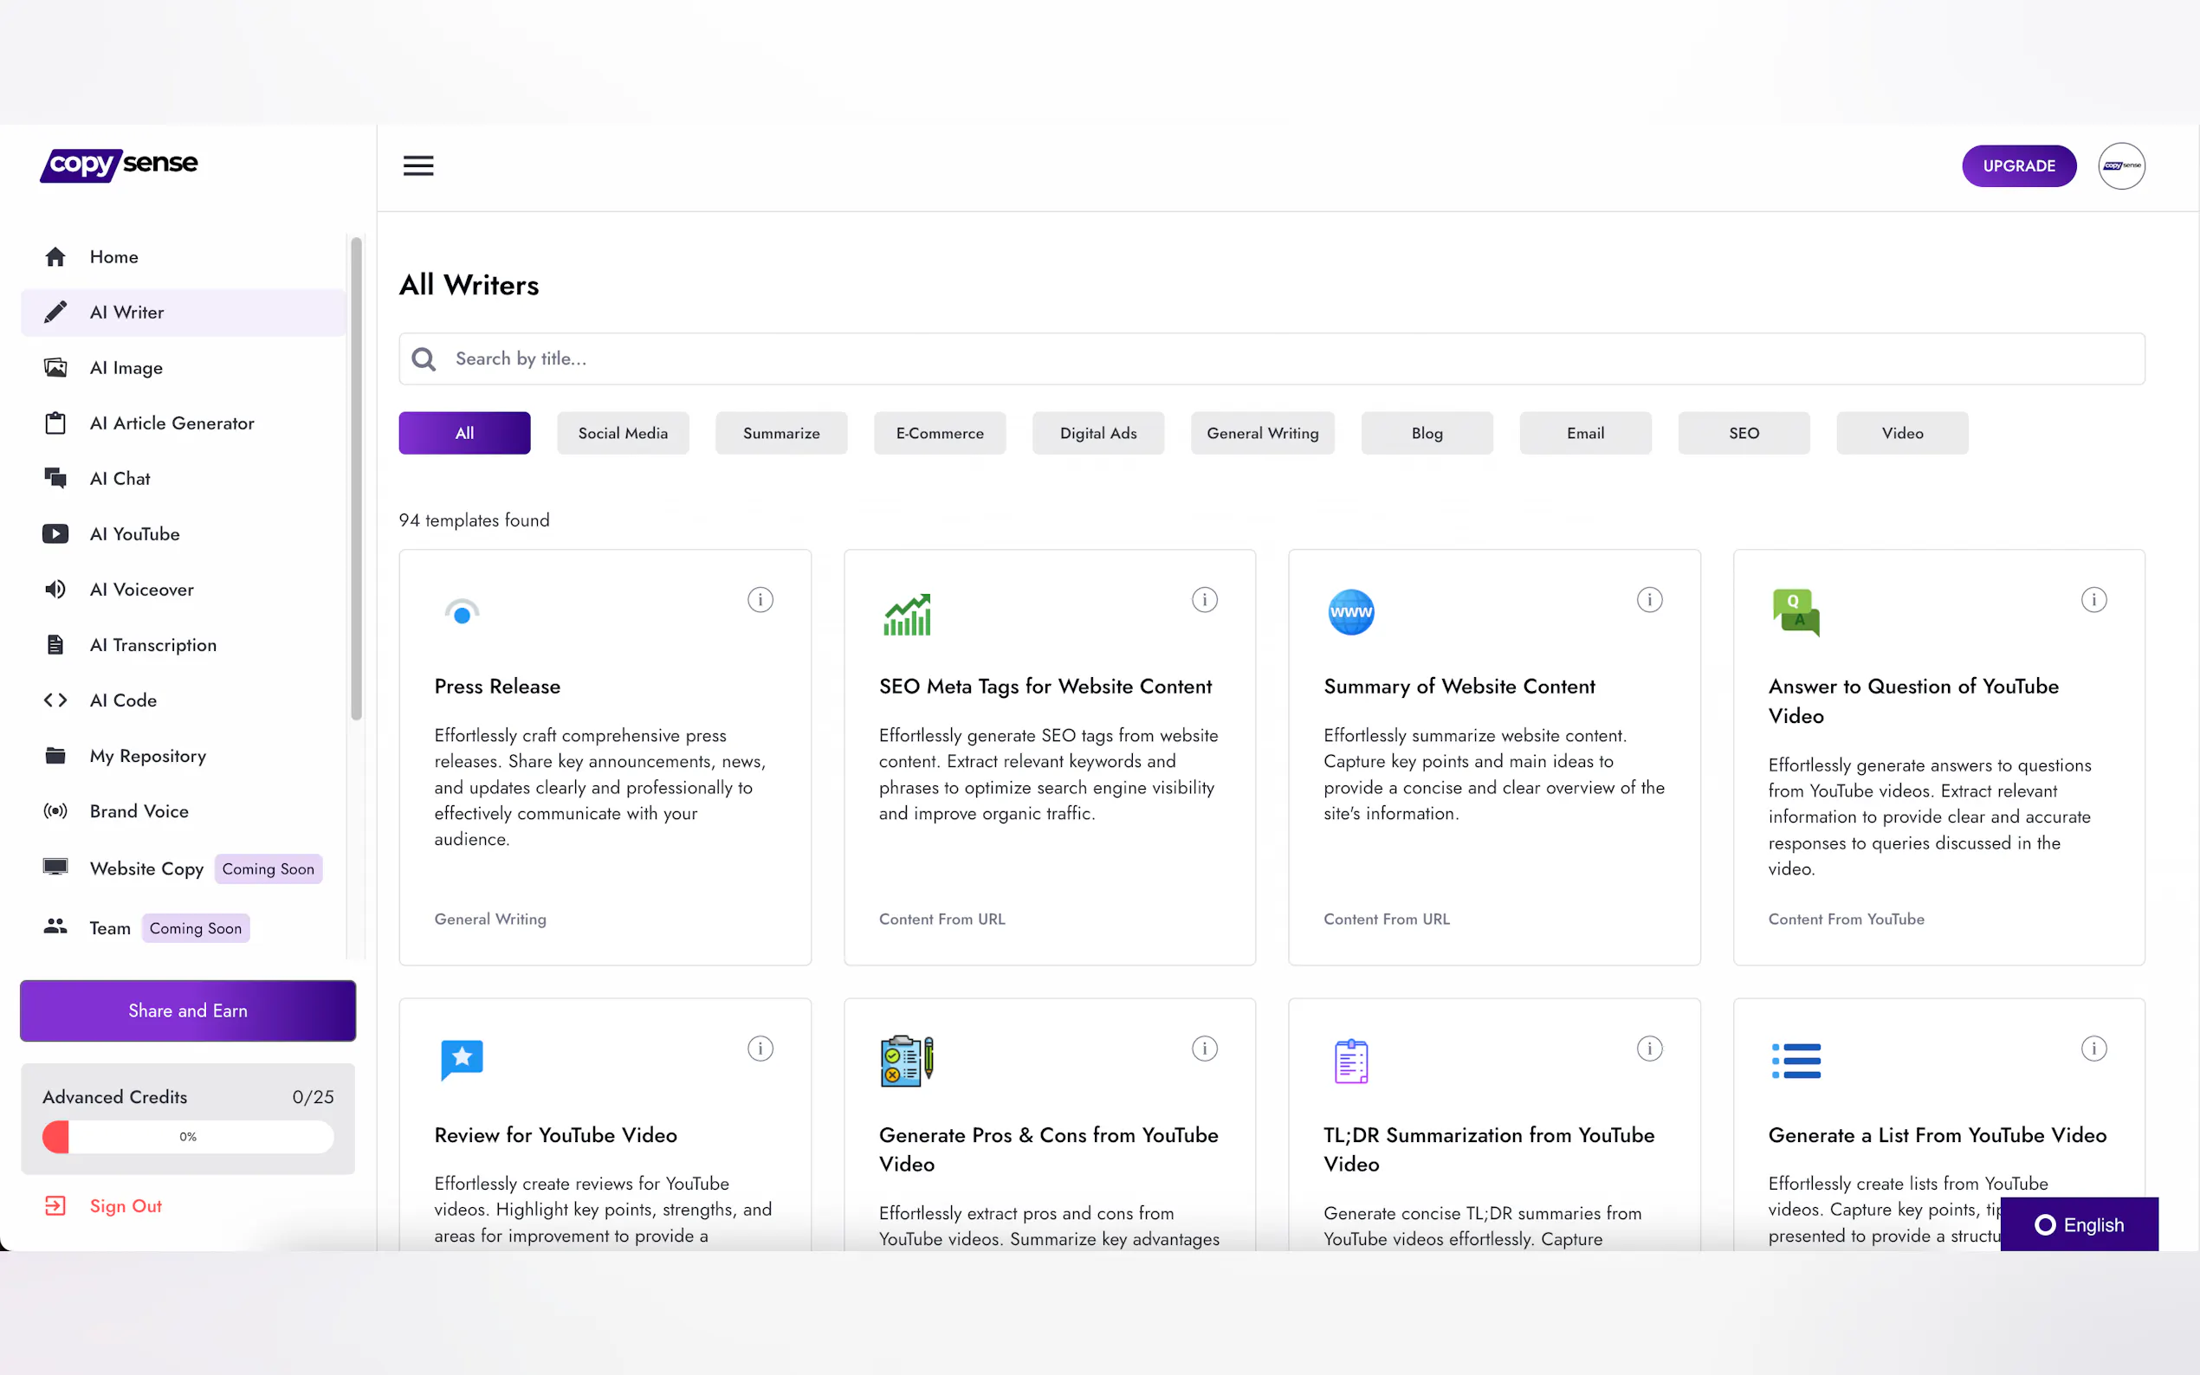The image size is (2200, 1375).
Task: Click the Brand Voice broadcast icon
Action: pos(55,811)
